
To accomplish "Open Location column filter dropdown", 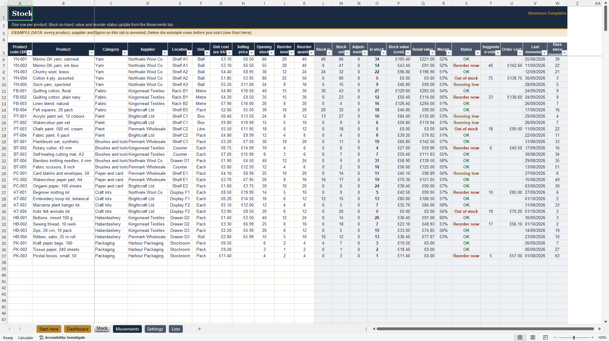I will pyautogui.click(x=189, y=53).
